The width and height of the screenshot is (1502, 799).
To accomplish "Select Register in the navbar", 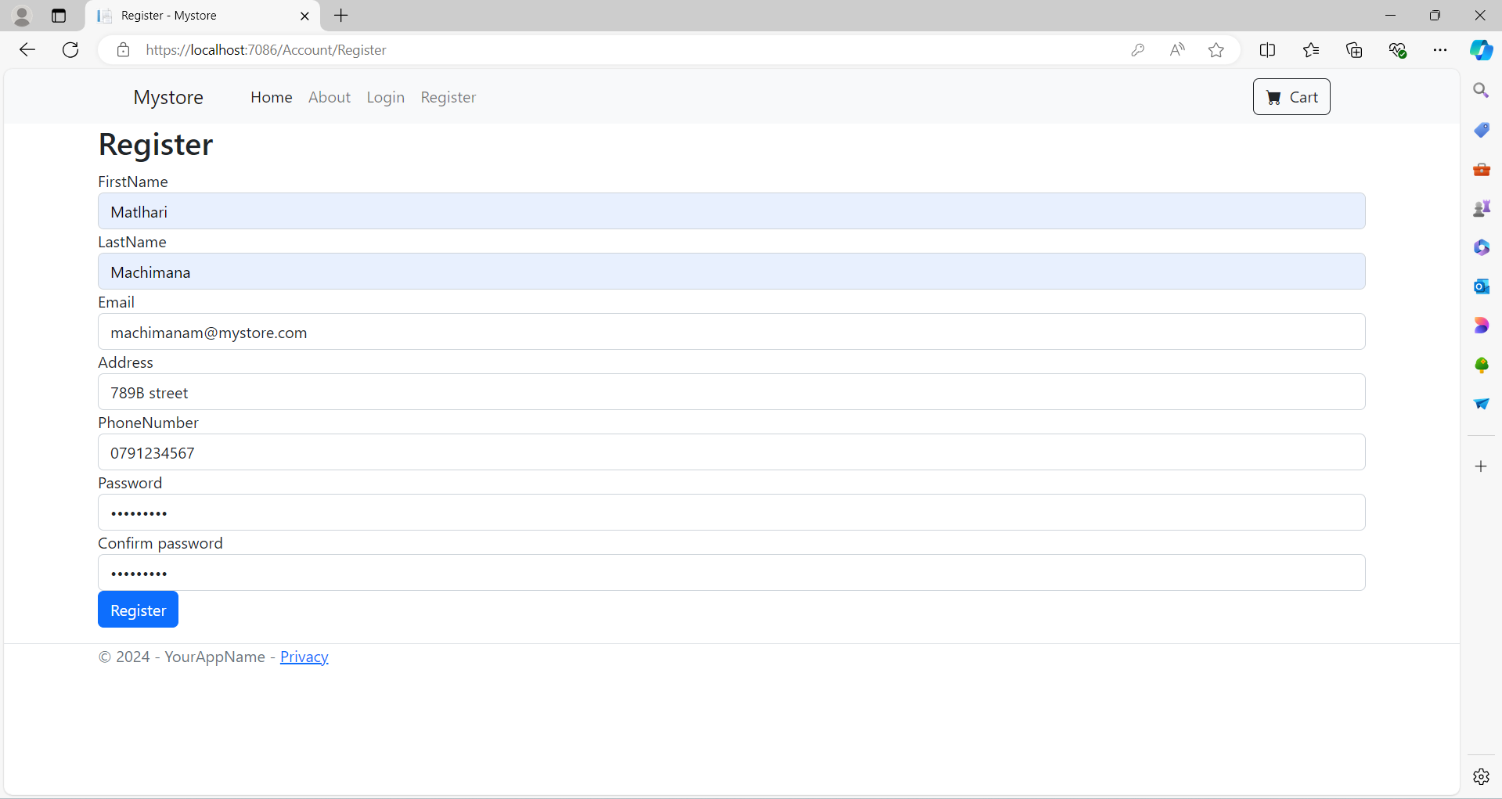I will point(448,97).
